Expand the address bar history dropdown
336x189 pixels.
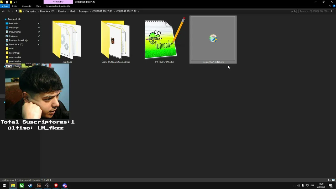[292, 11]
